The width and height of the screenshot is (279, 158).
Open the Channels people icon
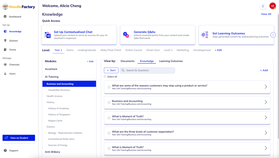coord(5,64)
